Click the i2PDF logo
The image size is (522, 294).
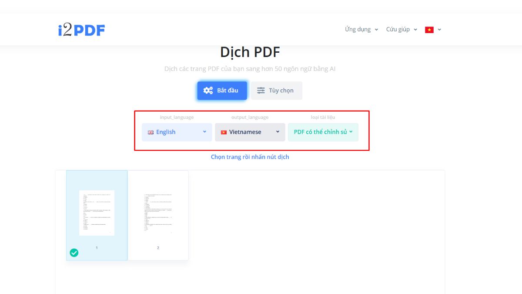[x=82, y=30]
